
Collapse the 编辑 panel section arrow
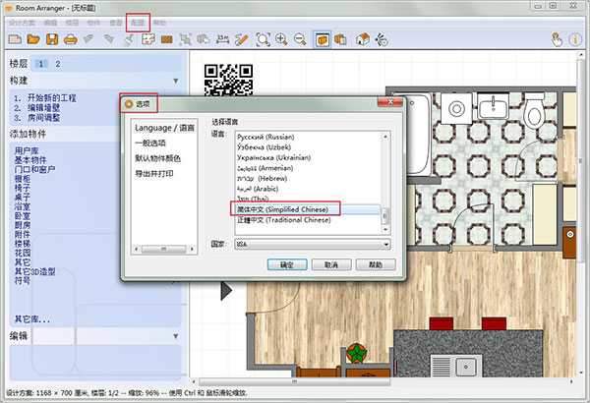coord(175,335)
